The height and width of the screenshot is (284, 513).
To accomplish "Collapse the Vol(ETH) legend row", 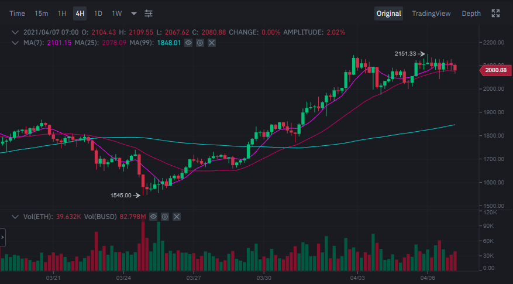I will tap(16, 217).
